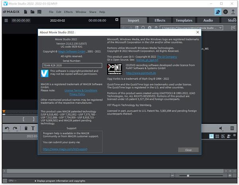Click the disc burn icon at top right
The width and height of the screenshot is (239, 185).
tap(225, 12)
